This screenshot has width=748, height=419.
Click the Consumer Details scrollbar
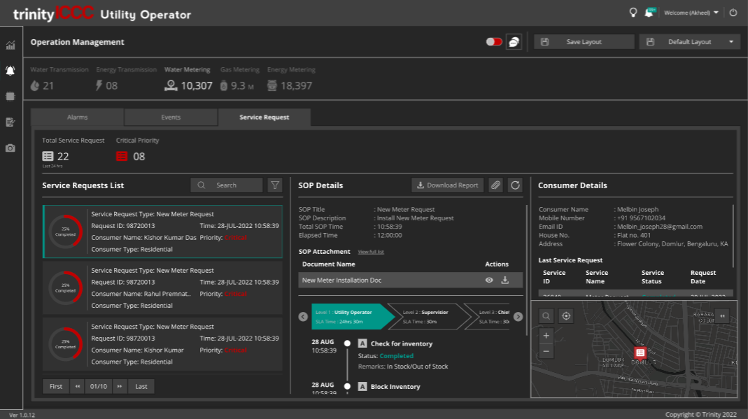733,236
